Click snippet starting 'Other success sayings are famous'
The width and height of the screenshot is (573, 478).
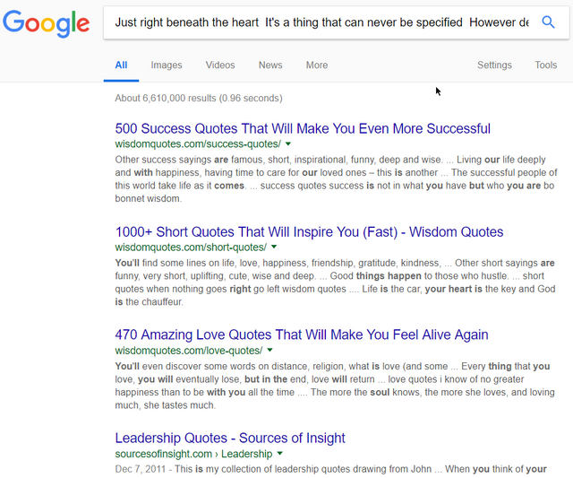(337, 179)
